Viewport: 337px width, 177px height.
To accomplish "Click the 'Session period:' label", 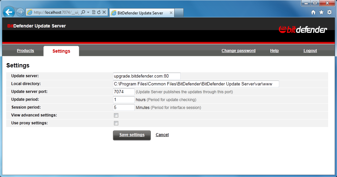I will pos(26,107).
